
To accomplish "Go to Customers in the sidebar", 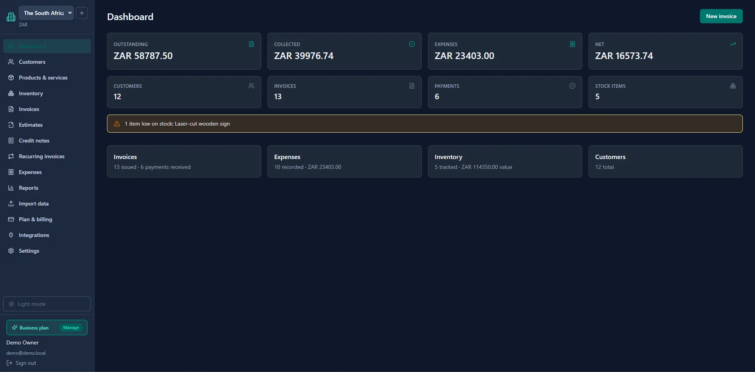I will (x=47, y=62).
